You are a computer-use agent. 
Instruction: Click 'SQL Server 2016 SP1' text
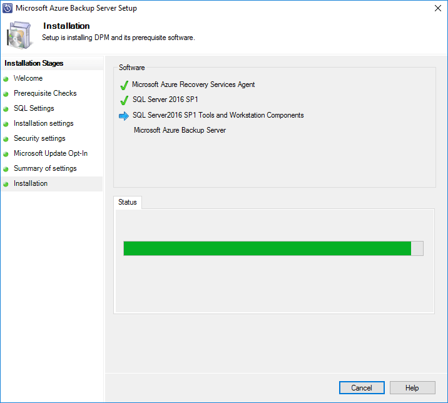165,99
